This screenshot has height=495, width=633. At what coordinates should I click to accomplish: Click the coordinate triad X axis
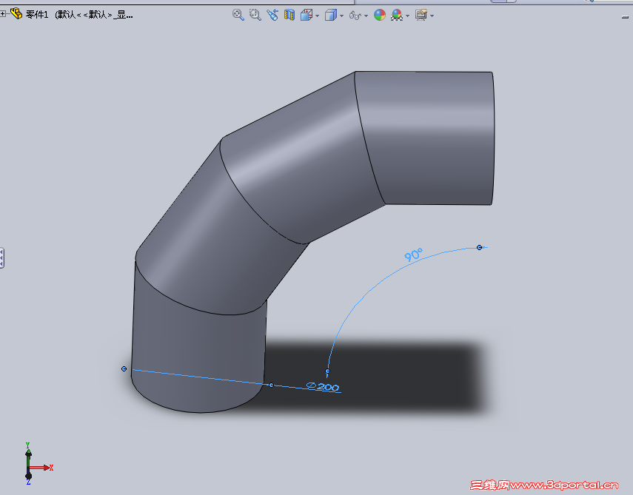pos(42,468)
